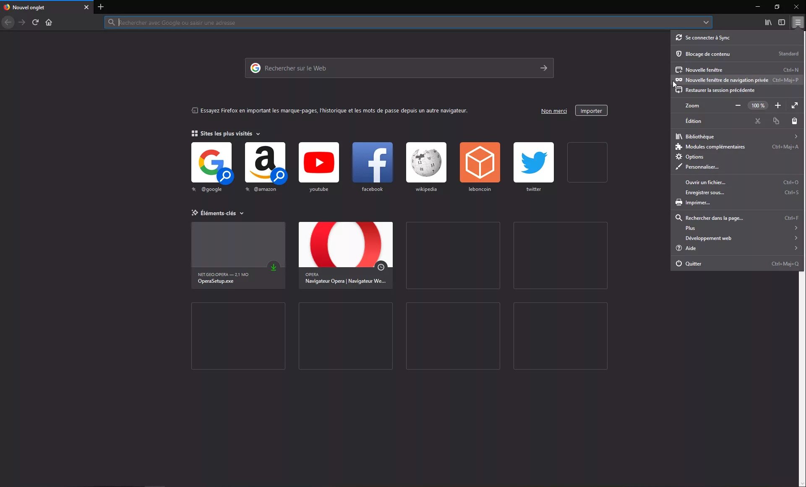Image resolution: width=806 pixels, height=487 pixels.
Task: Close the hamburger application menu button
Action: (798, 22)
